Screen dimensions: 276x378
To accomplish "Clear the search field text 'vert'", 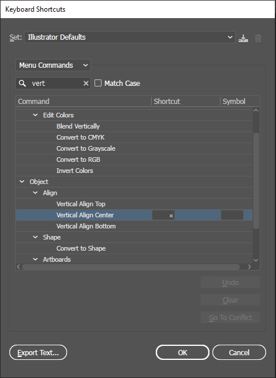I will tap(86, 84).
